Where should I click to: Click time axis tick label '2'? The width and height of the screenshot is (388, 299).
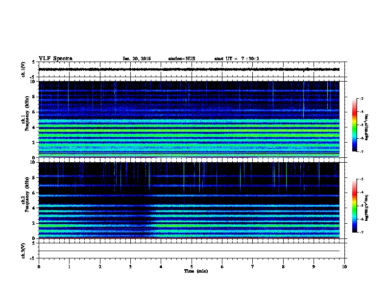coord(100,267)
